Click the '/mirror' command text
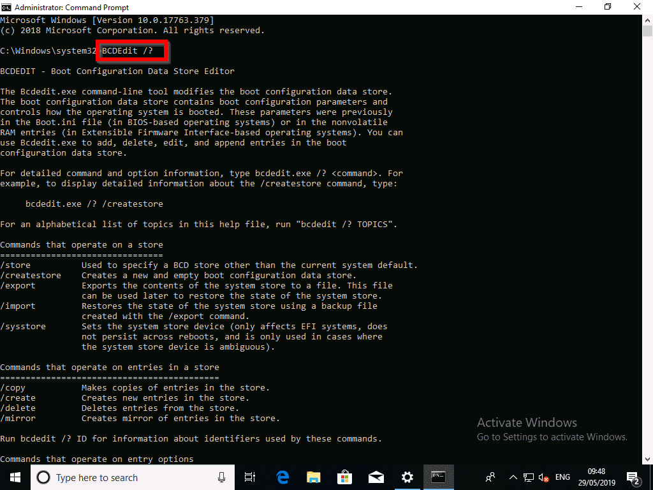The image size is (653, 490). (18, 419)
